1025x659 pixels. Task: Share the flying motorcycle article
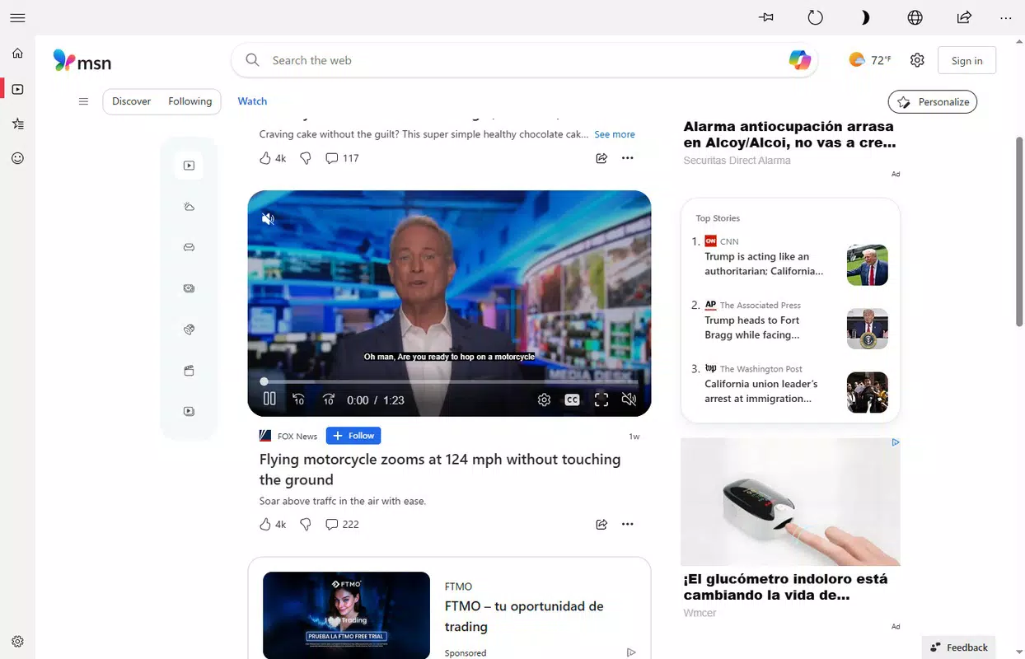(601, 524)
